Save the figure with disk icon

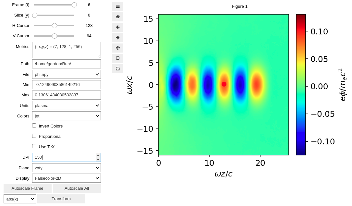pyautogui.click(x=118, y=69)
